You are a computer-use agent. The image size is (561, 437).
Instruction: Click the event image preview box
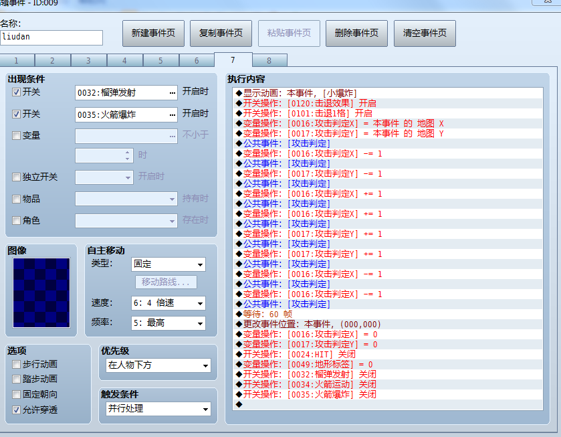tap(41, 292)
